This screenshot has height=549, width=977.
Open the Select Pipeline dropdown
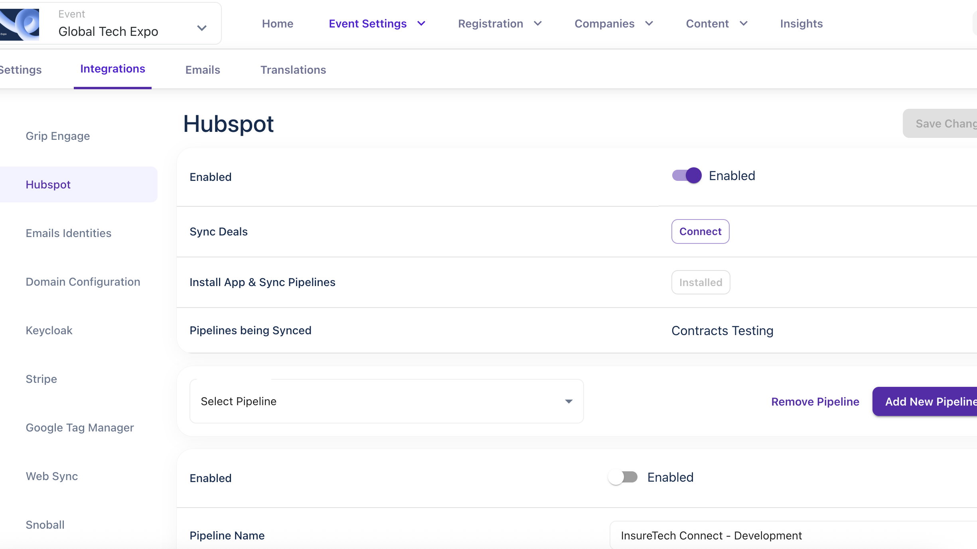point(386,401)
